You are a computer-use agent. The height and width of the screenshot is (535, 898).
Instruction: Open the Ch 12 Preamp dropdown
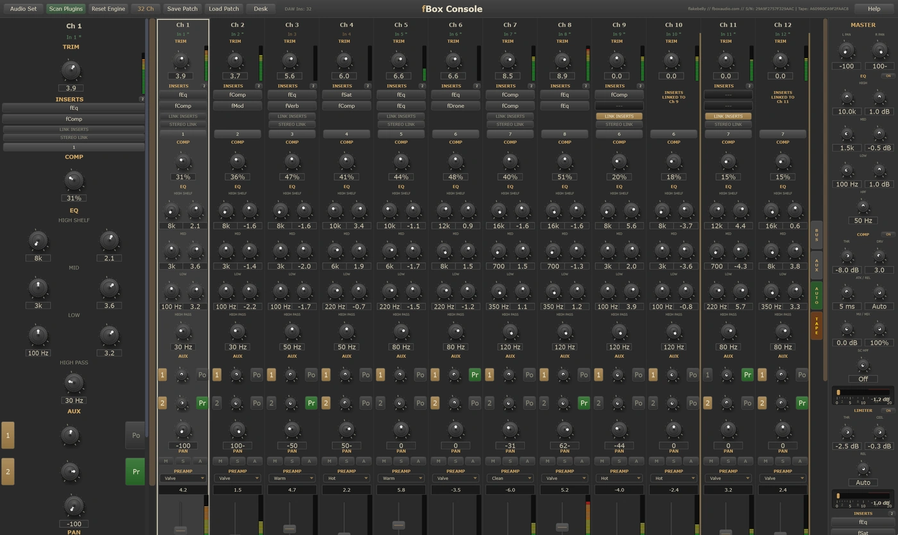coord(783,478)
